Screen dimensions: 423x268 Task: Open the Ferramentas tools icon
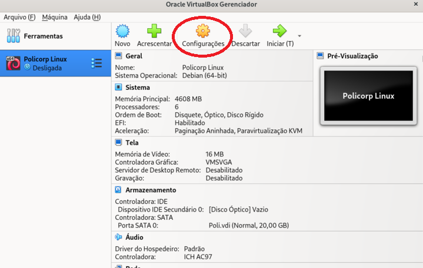tap(14, 36)
